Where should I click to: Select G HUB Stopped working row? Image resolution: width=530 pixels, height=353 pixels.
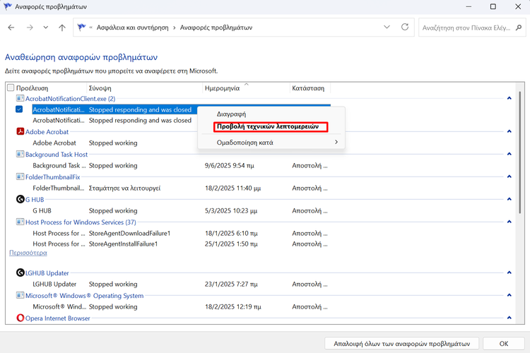tap(181, 211)
